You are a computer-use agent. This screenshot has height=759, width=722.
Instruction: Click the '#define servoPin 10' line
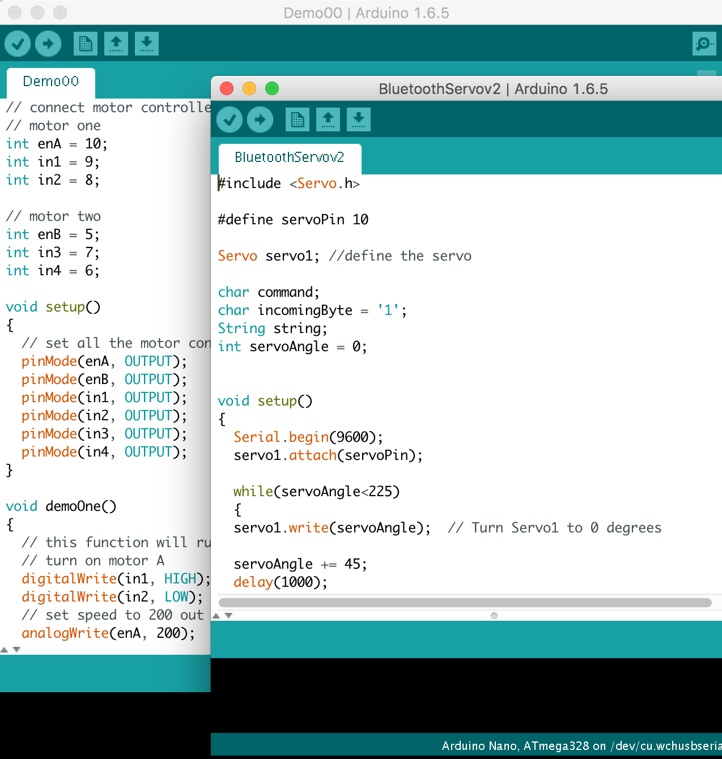[293, 220]
